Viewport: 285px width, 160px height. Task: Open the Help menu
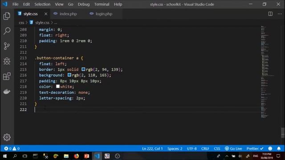click(118, 4)
